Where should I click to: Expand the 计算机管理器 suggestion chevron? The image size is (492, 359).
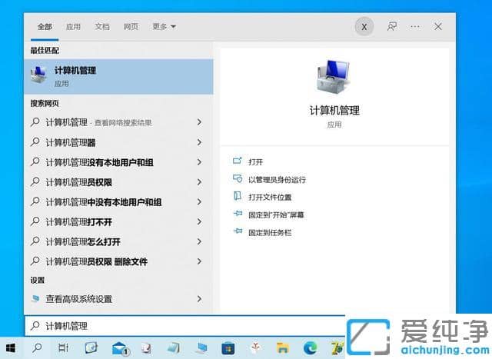pos(199,142)
